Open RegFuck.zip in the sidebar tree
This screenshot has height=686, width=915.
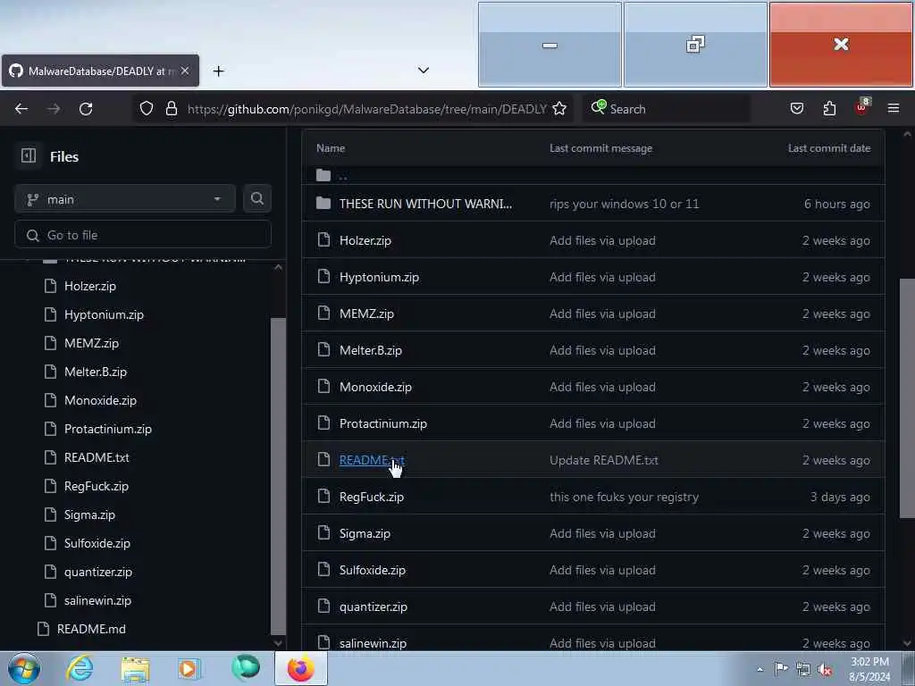(x=97, y=486)
